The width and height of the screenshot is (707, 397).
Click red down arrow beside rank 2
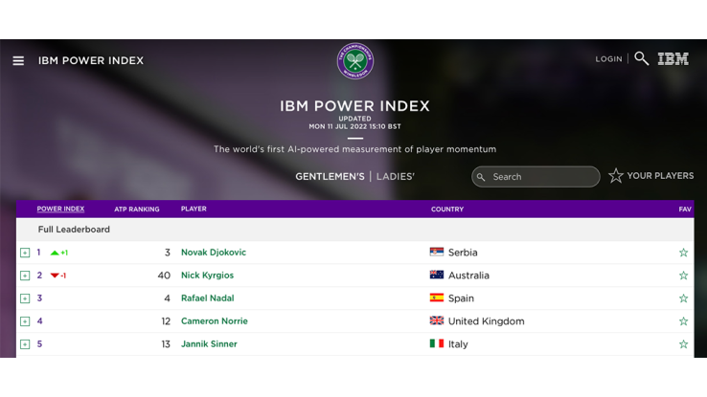coord(55,276)
